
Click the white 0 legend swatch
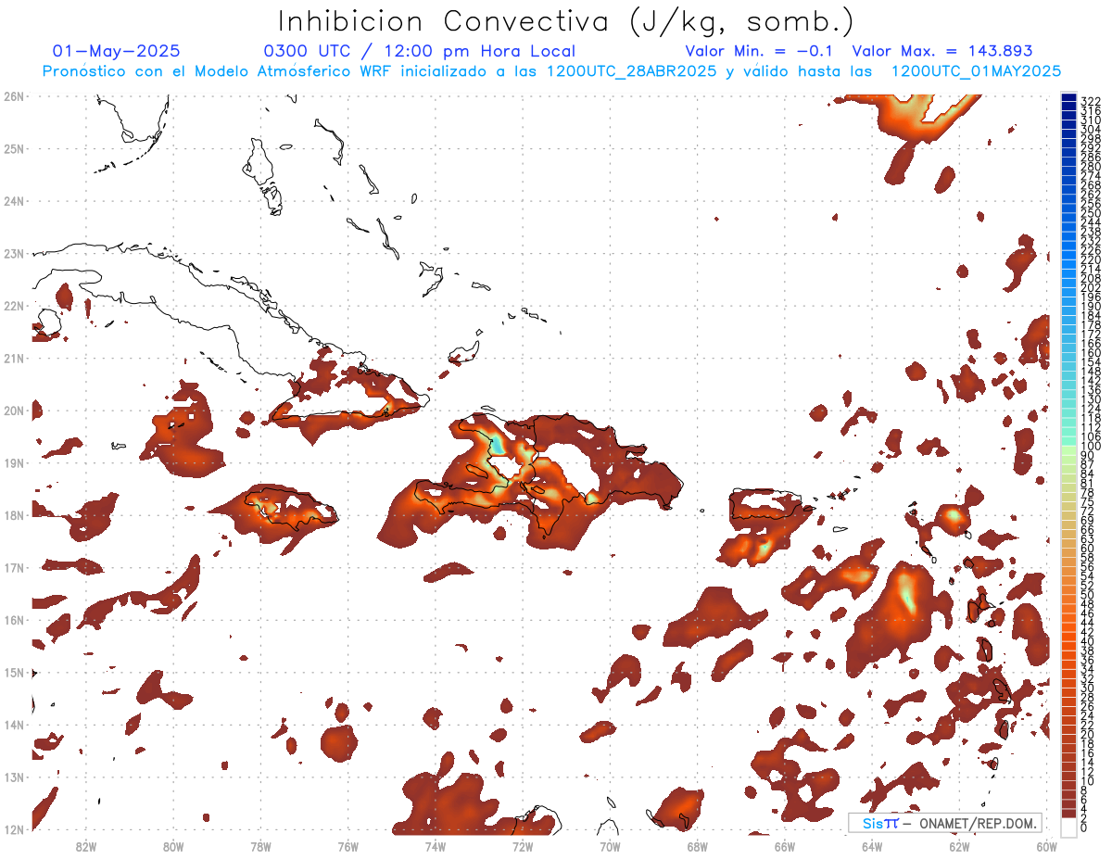click(x=1069, y=827)
